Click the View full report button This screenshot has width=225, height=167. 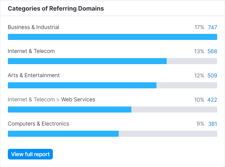click(30, 154)
